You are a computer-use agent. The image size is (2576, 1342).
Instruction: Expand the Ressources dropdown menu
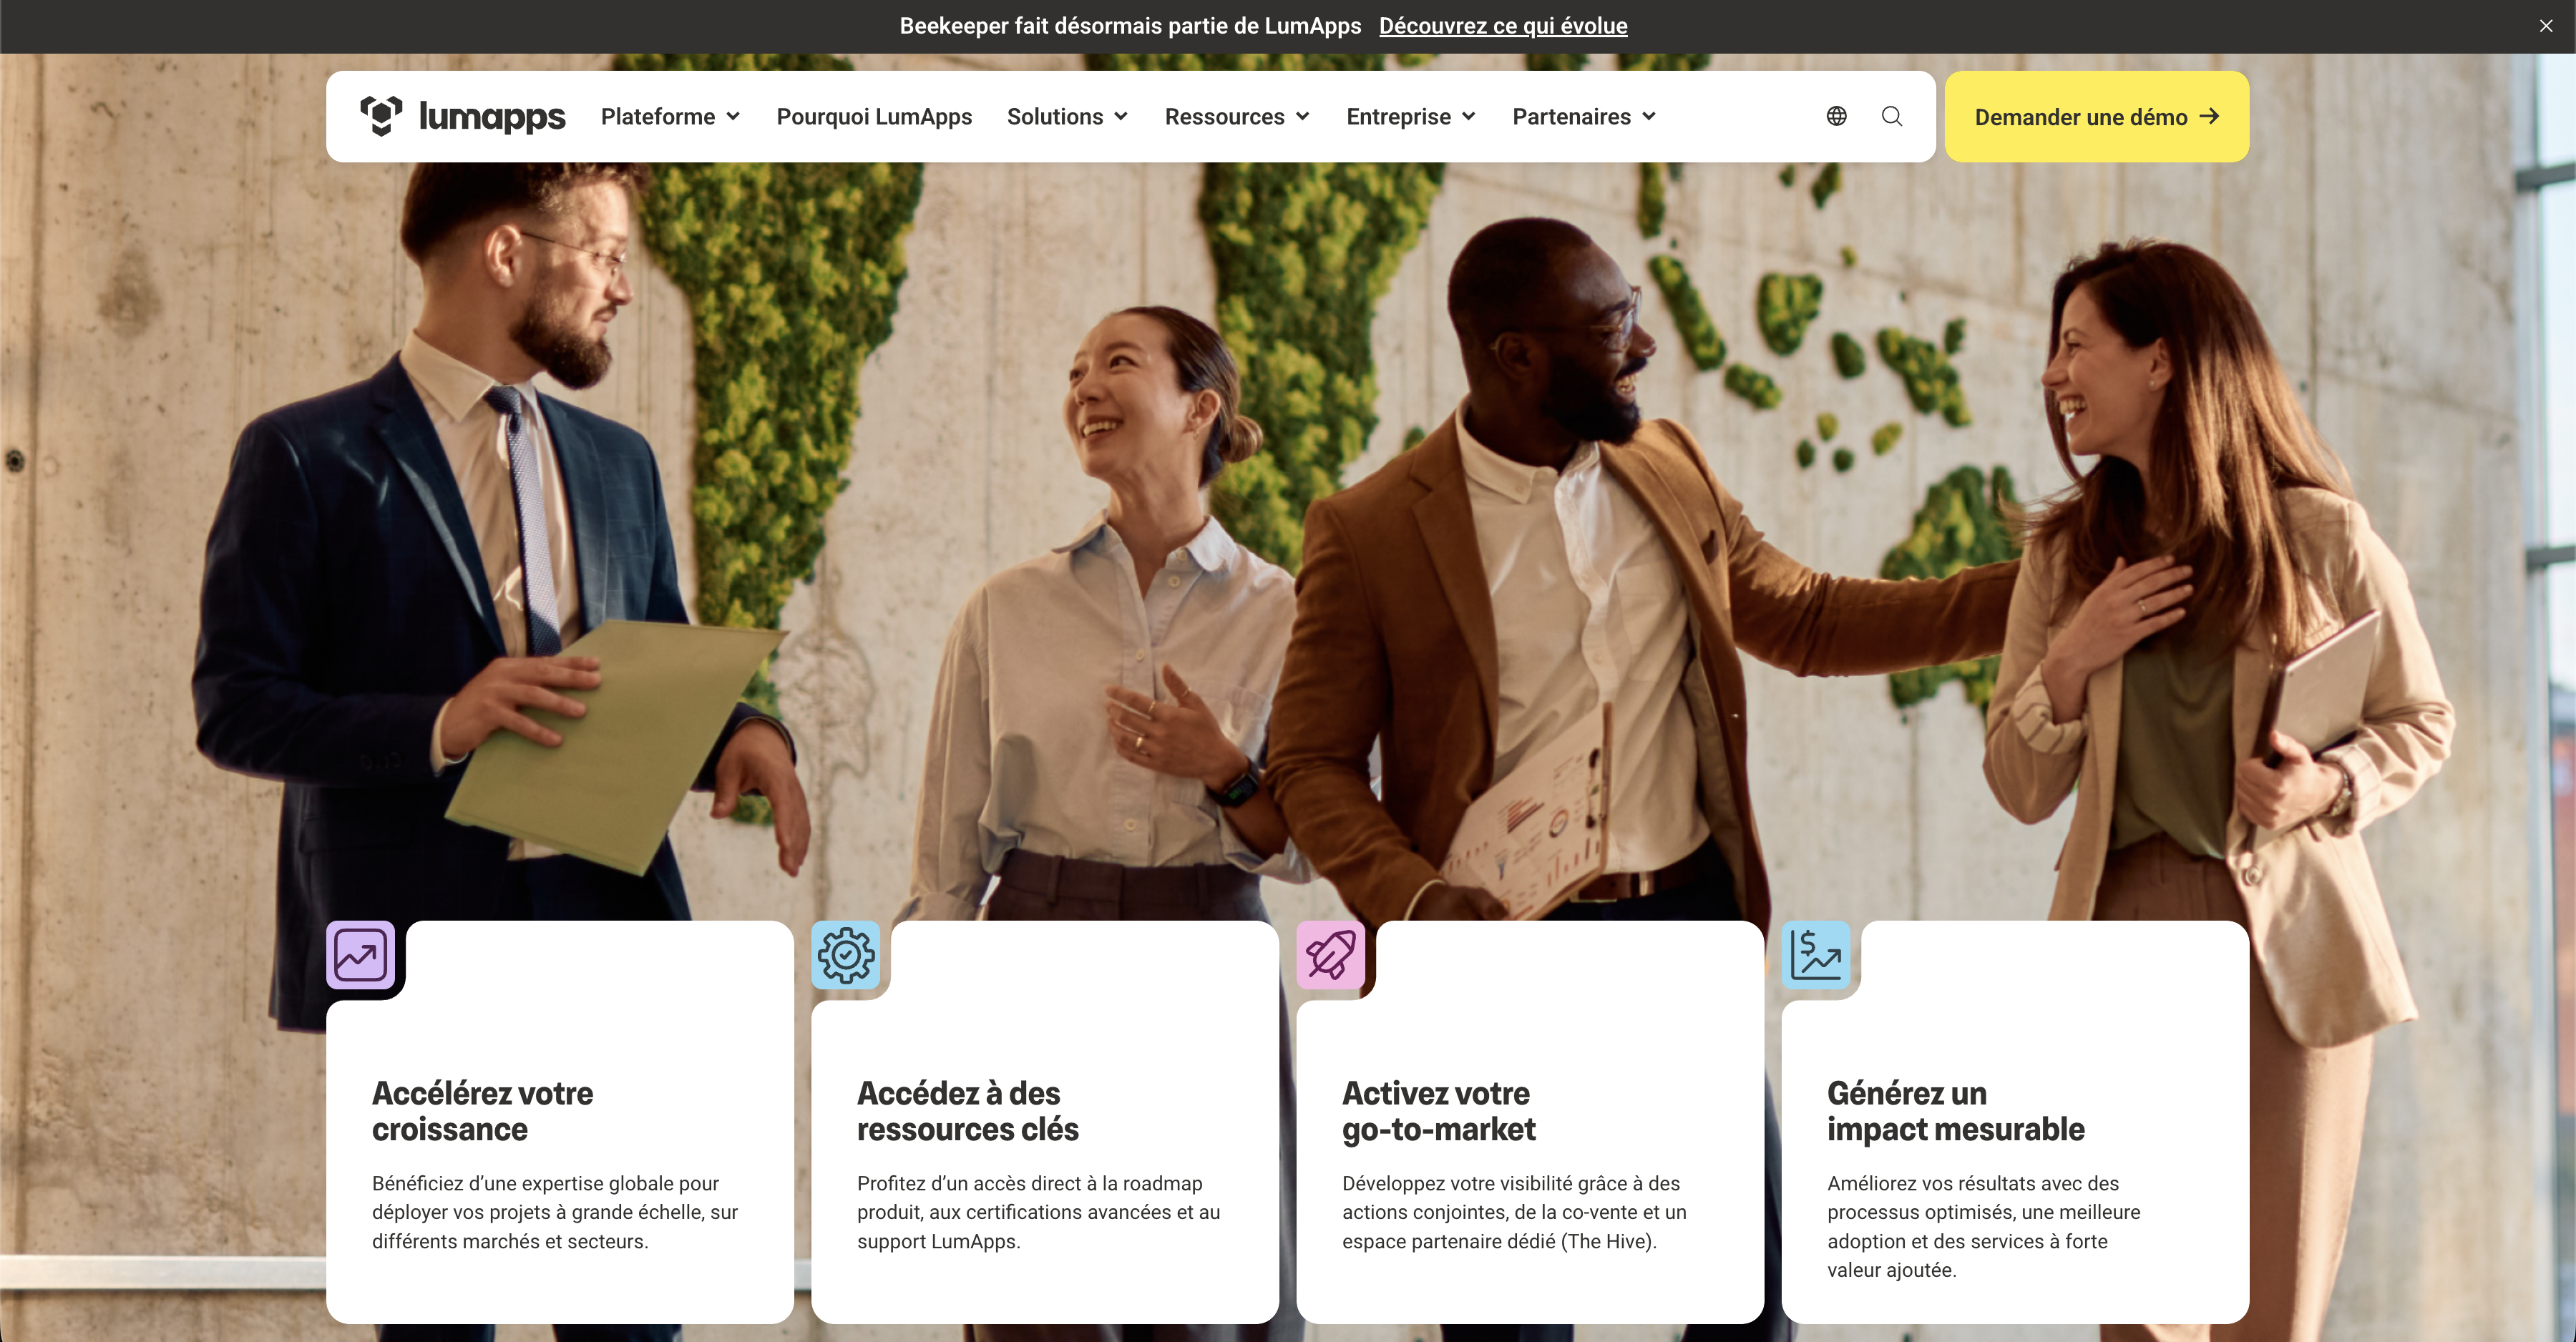coord(1238,117)
